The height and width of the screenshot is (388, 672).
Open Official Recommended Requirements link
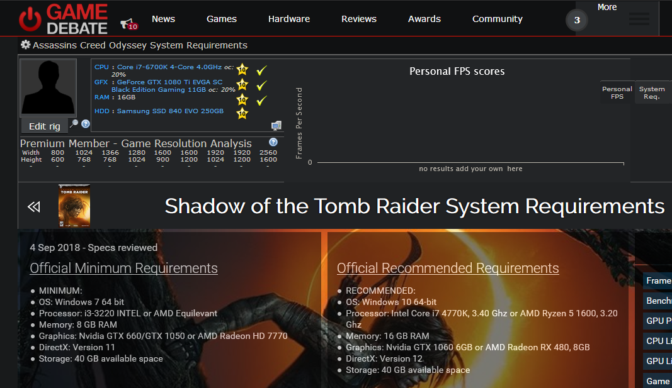point(448,269)
